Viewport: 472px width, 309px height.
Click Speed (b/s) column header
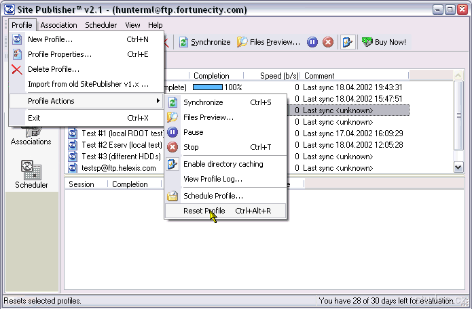(x=272, y=76)
